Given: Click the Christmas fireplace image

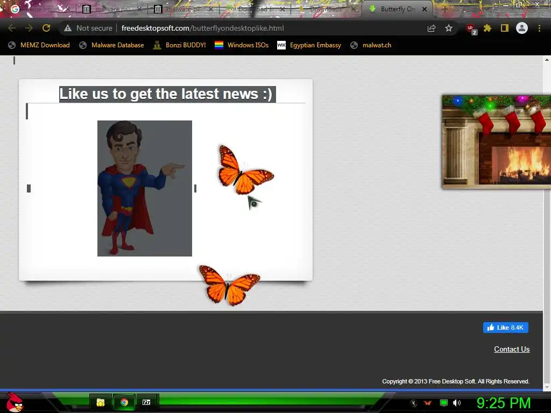Looking at the screenshot, I should (x=496, y=142).
